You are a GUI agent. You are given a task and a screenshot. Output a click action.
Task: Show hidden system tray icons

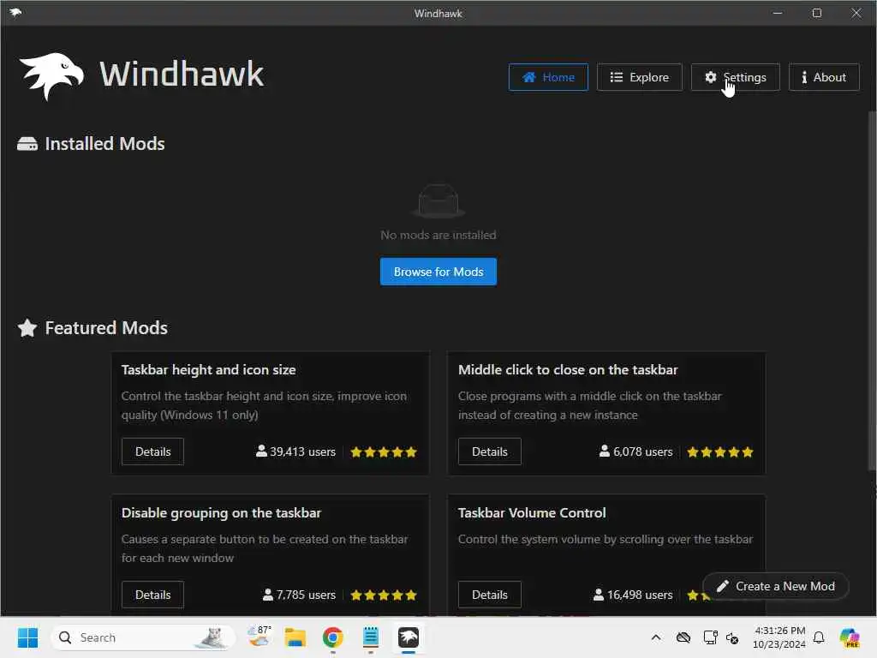click(x=656, y=637)
